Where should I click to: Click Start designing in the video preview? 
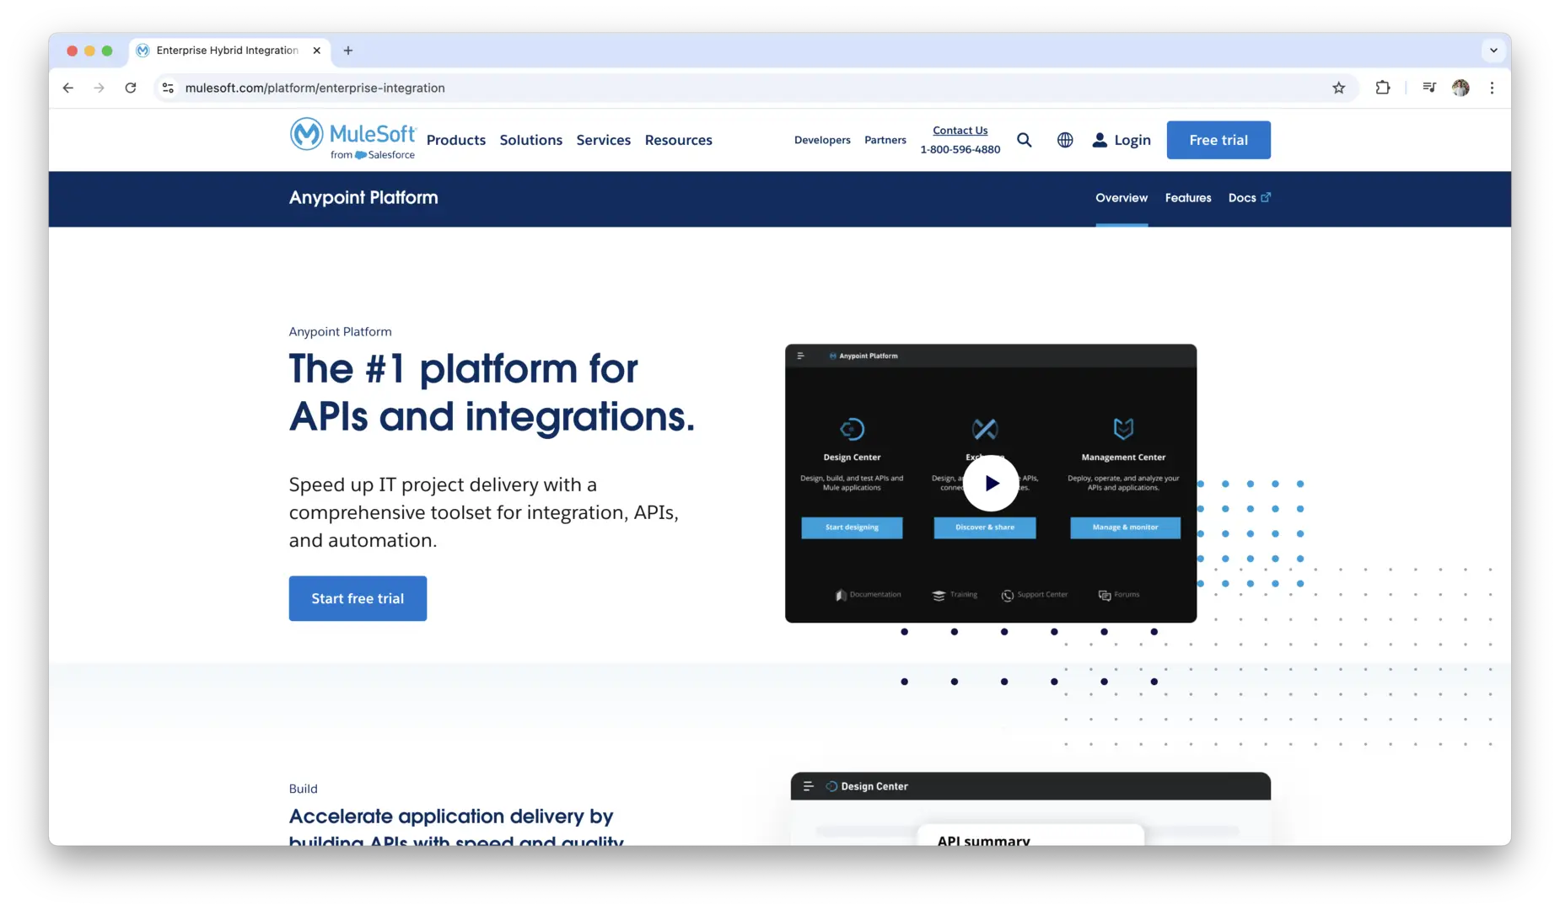[852, 527]
